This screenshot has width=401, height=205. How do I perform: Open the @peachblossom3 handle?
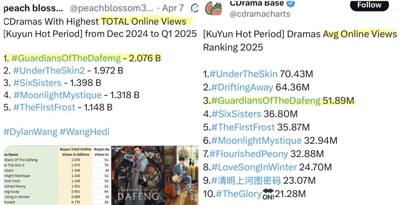pyautogui.click(x=111, y=8)
